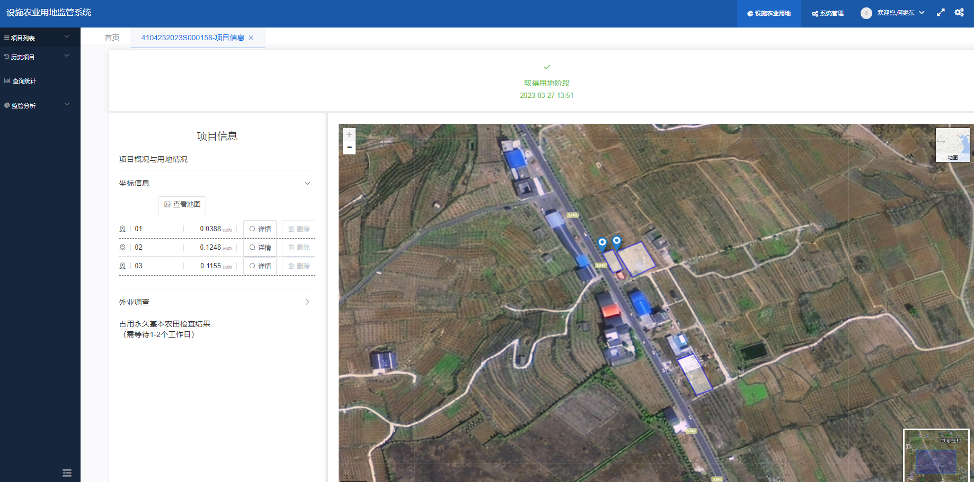This screenshot has height=482, width=974.
Task: Delete parcel 03 with 删除 button
Action: tap(298, 266)
